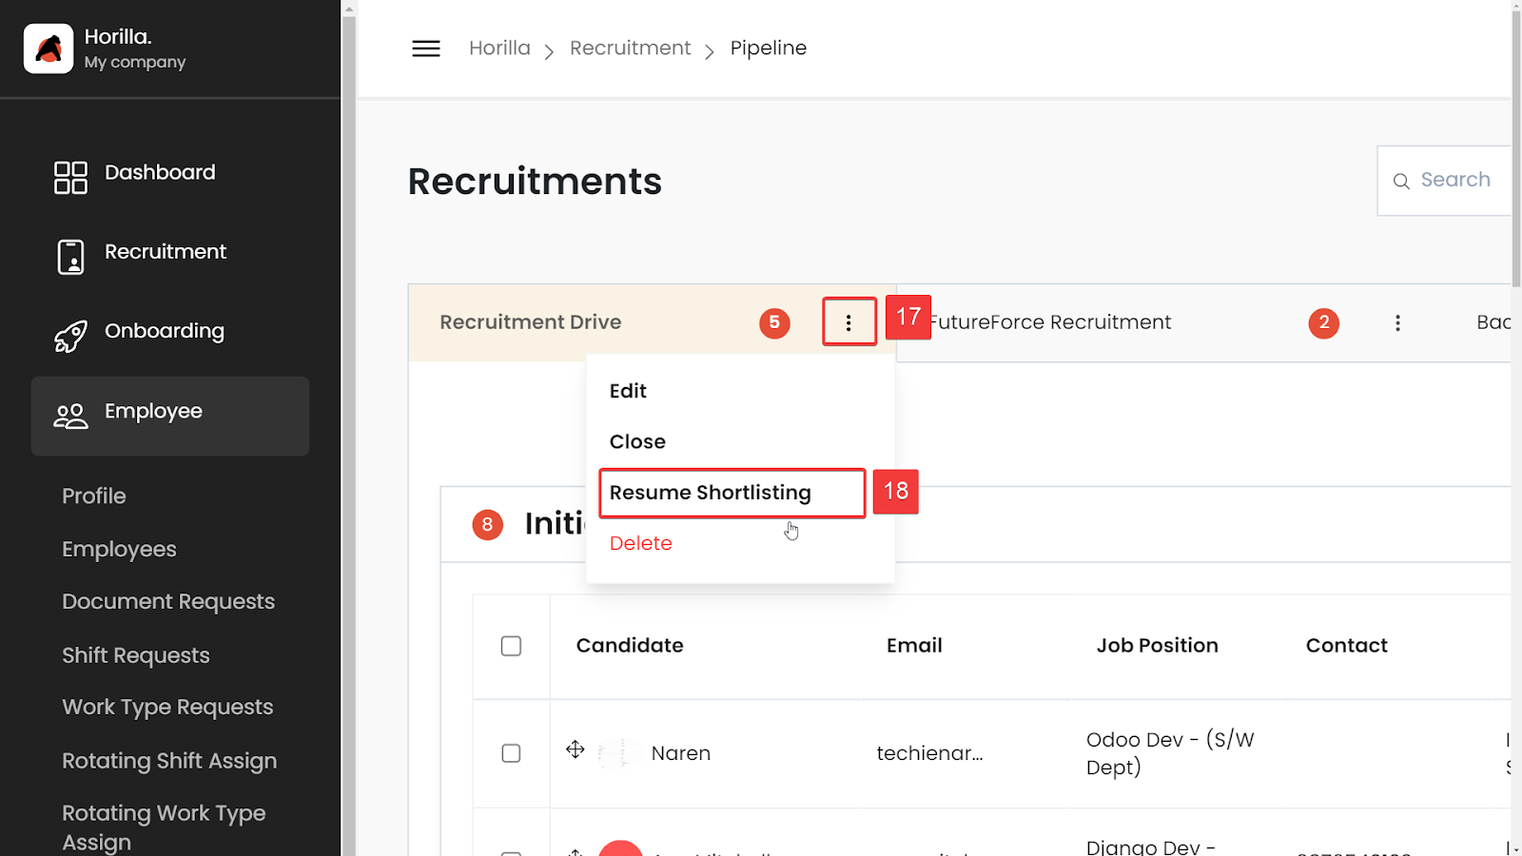This screenshot has height=856, width=1522.
Task: Click the drag handle icon beside Naren
Action: (x=576, y=749)
